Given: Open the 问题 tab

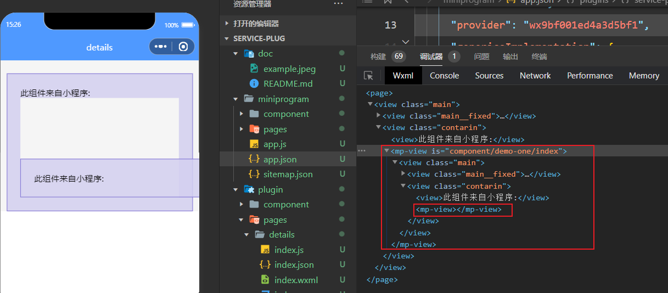Looking at the screenshot, I should click(481, 57).
